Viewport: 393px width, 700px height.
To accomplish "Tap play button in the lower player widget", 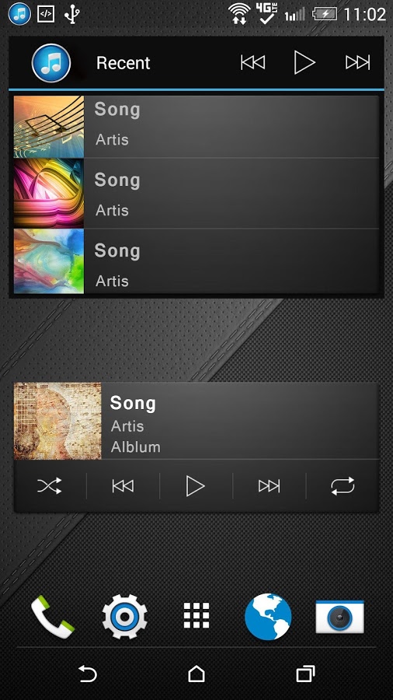I will tap(196, 485).
